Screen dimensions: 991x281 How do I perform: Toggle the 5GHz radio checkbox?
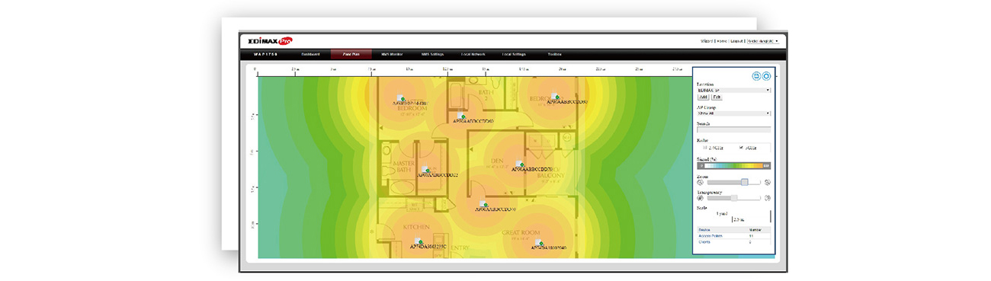(x=740, y=147)
